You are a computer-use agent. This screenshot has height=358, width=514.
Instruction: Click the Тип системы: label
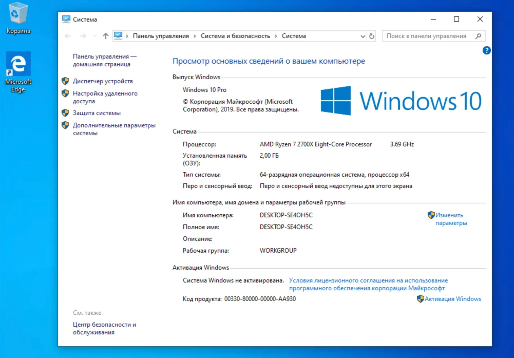click(202, 175)
